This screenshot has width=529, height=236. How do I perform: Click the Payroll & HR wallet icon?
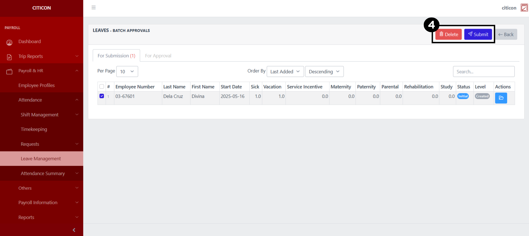pyautogui.click(x=9, y=71)
